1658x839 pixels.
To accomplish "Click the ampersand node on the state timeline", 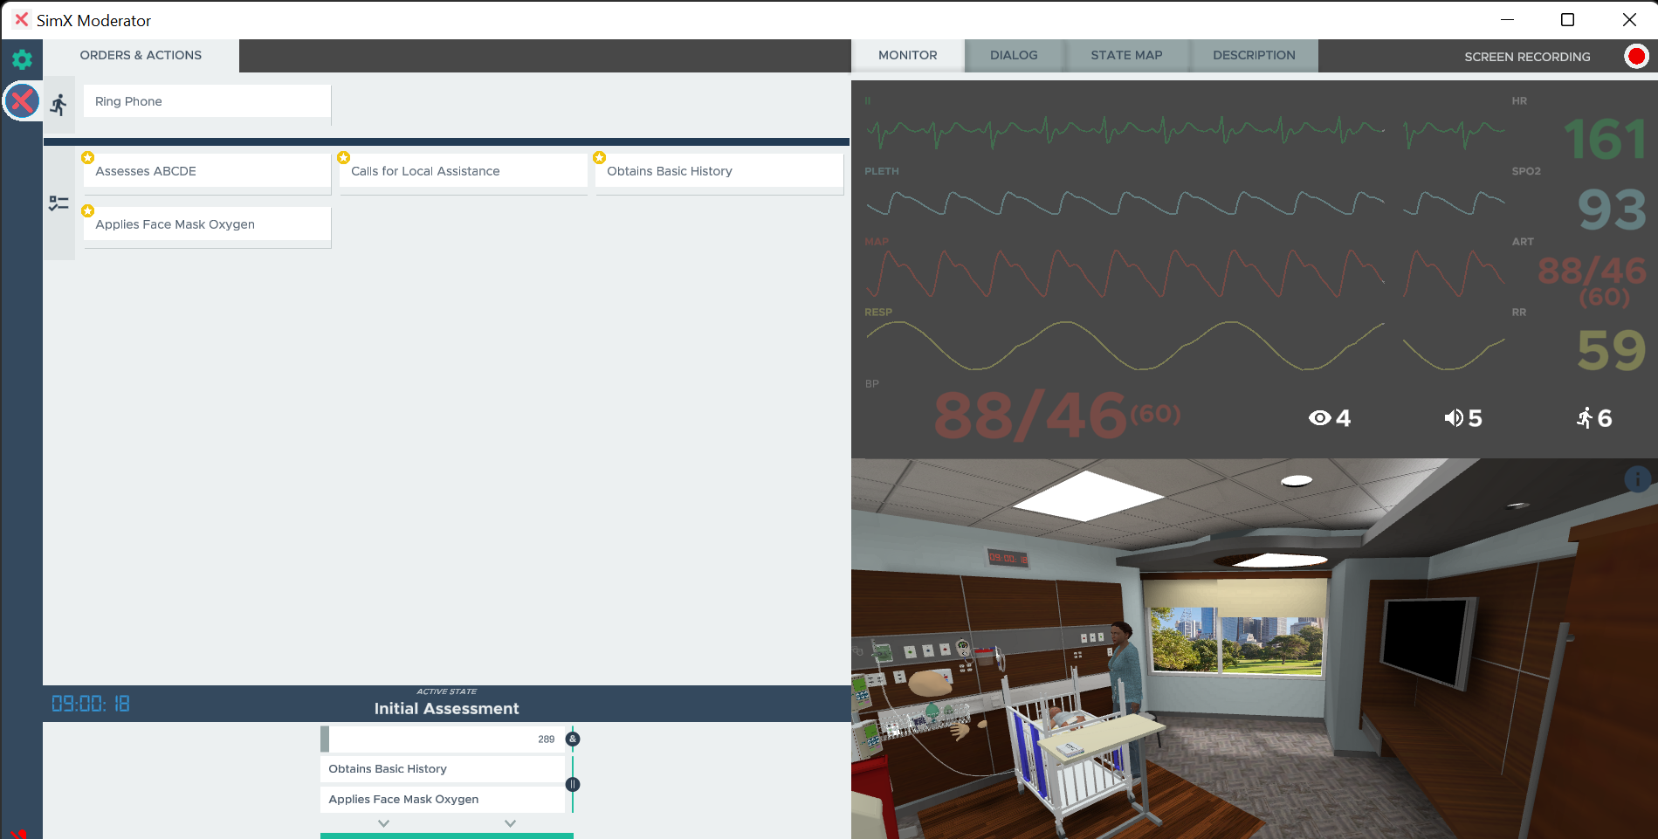I will [573, 739].
